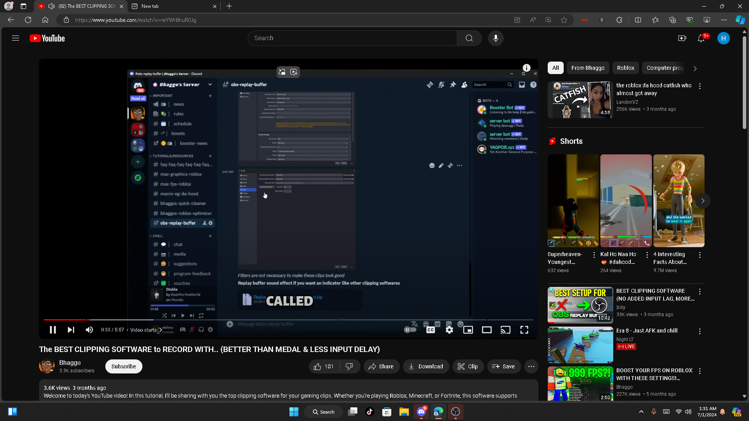This screenshot has height=421, width=749.
Task: Open the YouTube guide hamburger menu
Action: [16, 38]
